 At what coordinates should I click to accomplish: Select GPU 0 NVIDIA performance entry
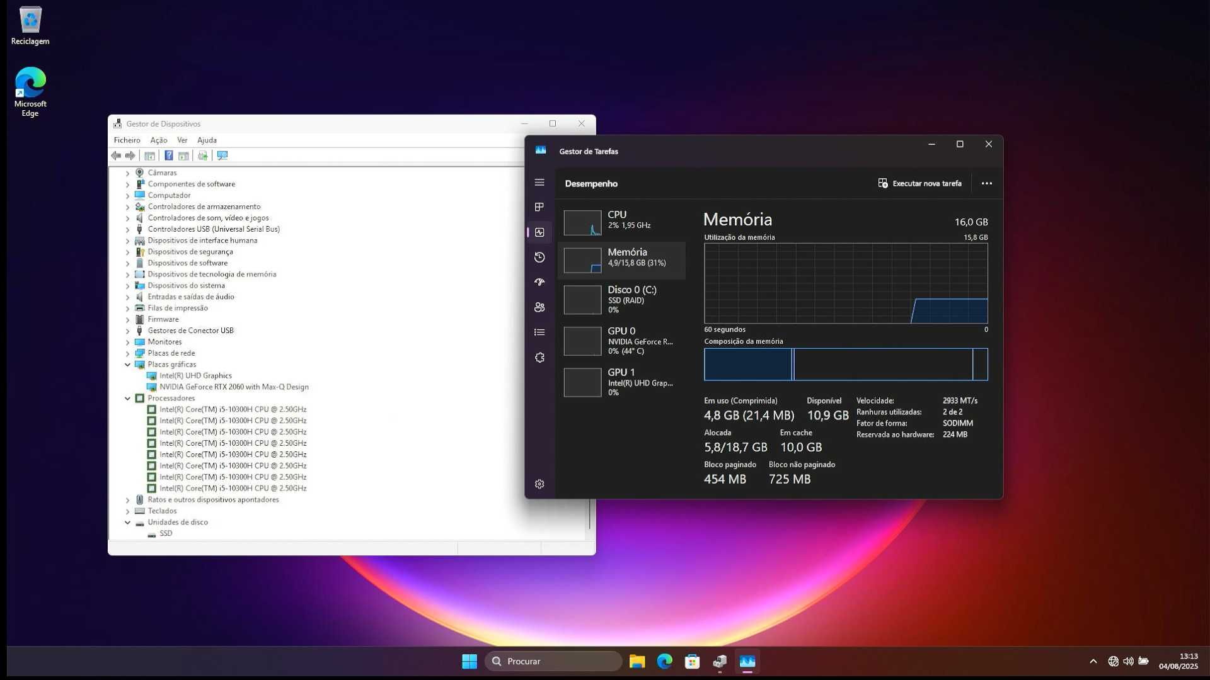click(x=621, y=341)
